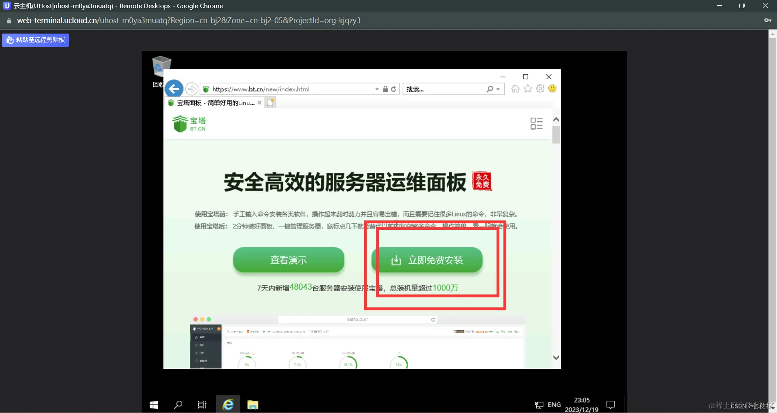Click the back navigation arrow in Internet Explorer
The image size is (777, 413).
174,89
